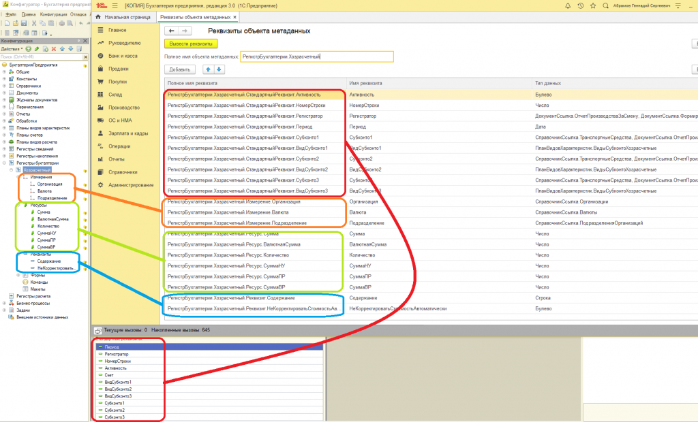Select table row ending with Измерение.Валюта
The image size is (698, 422).
pos(431,212)
